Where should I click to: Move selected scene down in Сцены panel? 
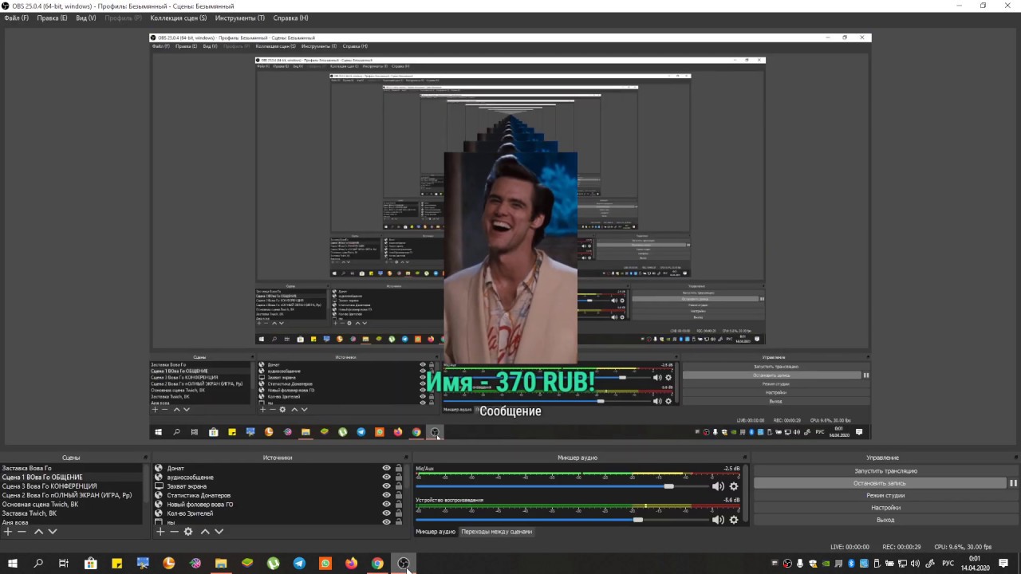pos(53,532)
